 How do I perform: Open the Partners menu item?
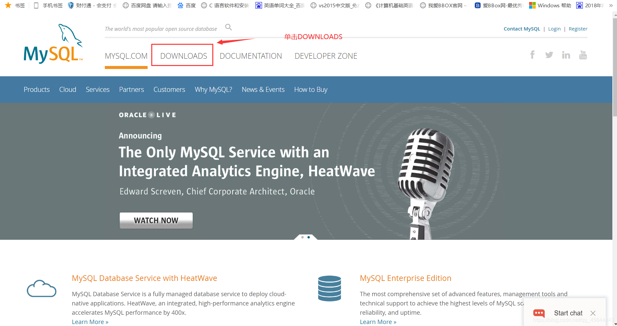tap(131, 90)
